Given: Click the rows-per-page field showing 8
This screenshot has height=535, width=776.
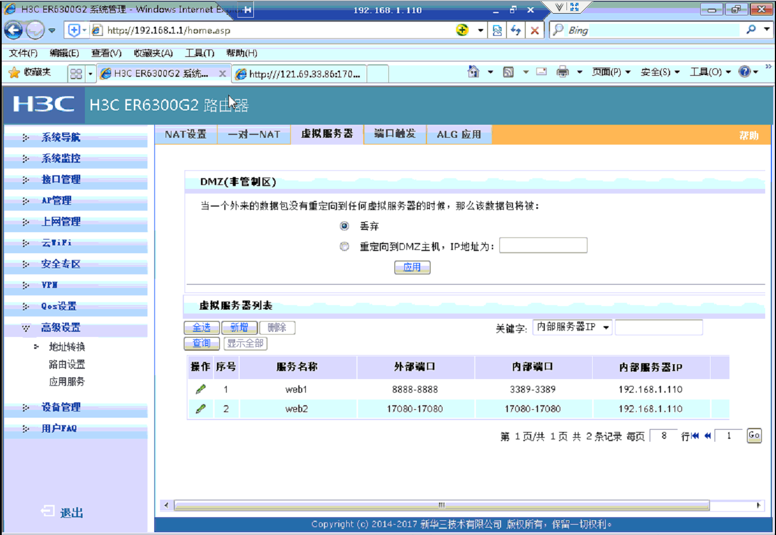Looking at the screenshot, I should tap(663, 436).
